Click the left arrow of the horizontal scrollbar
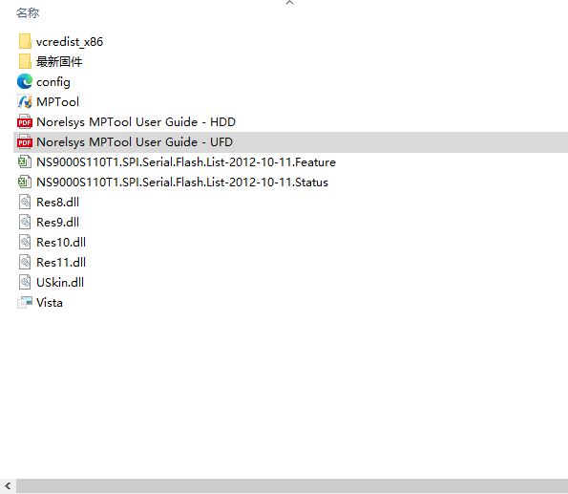The height and width of the screenshot is (494, 568). [8, 485]
